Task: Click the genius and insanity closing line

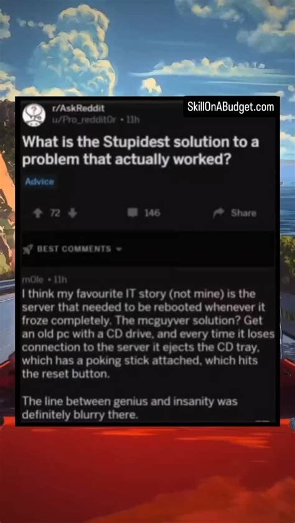Action: tap(129, 408)
